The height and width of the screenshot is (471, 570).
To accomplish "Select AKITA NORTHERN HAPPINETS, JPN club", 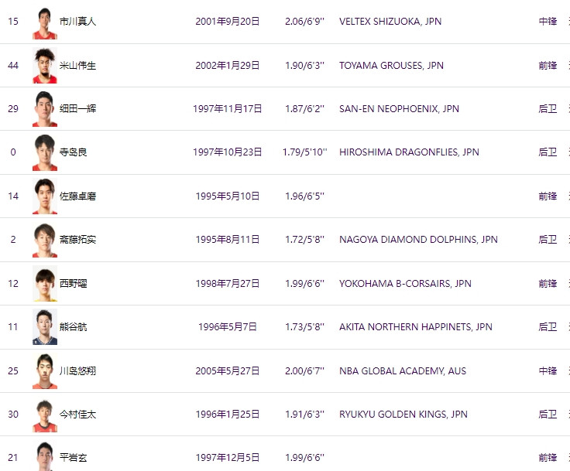I will (416, 327).
